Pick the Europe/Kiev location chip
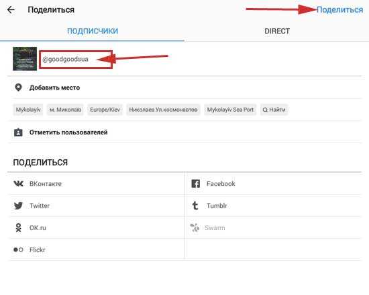The width and height of the screenshot is (369, 295). [105, 110]
